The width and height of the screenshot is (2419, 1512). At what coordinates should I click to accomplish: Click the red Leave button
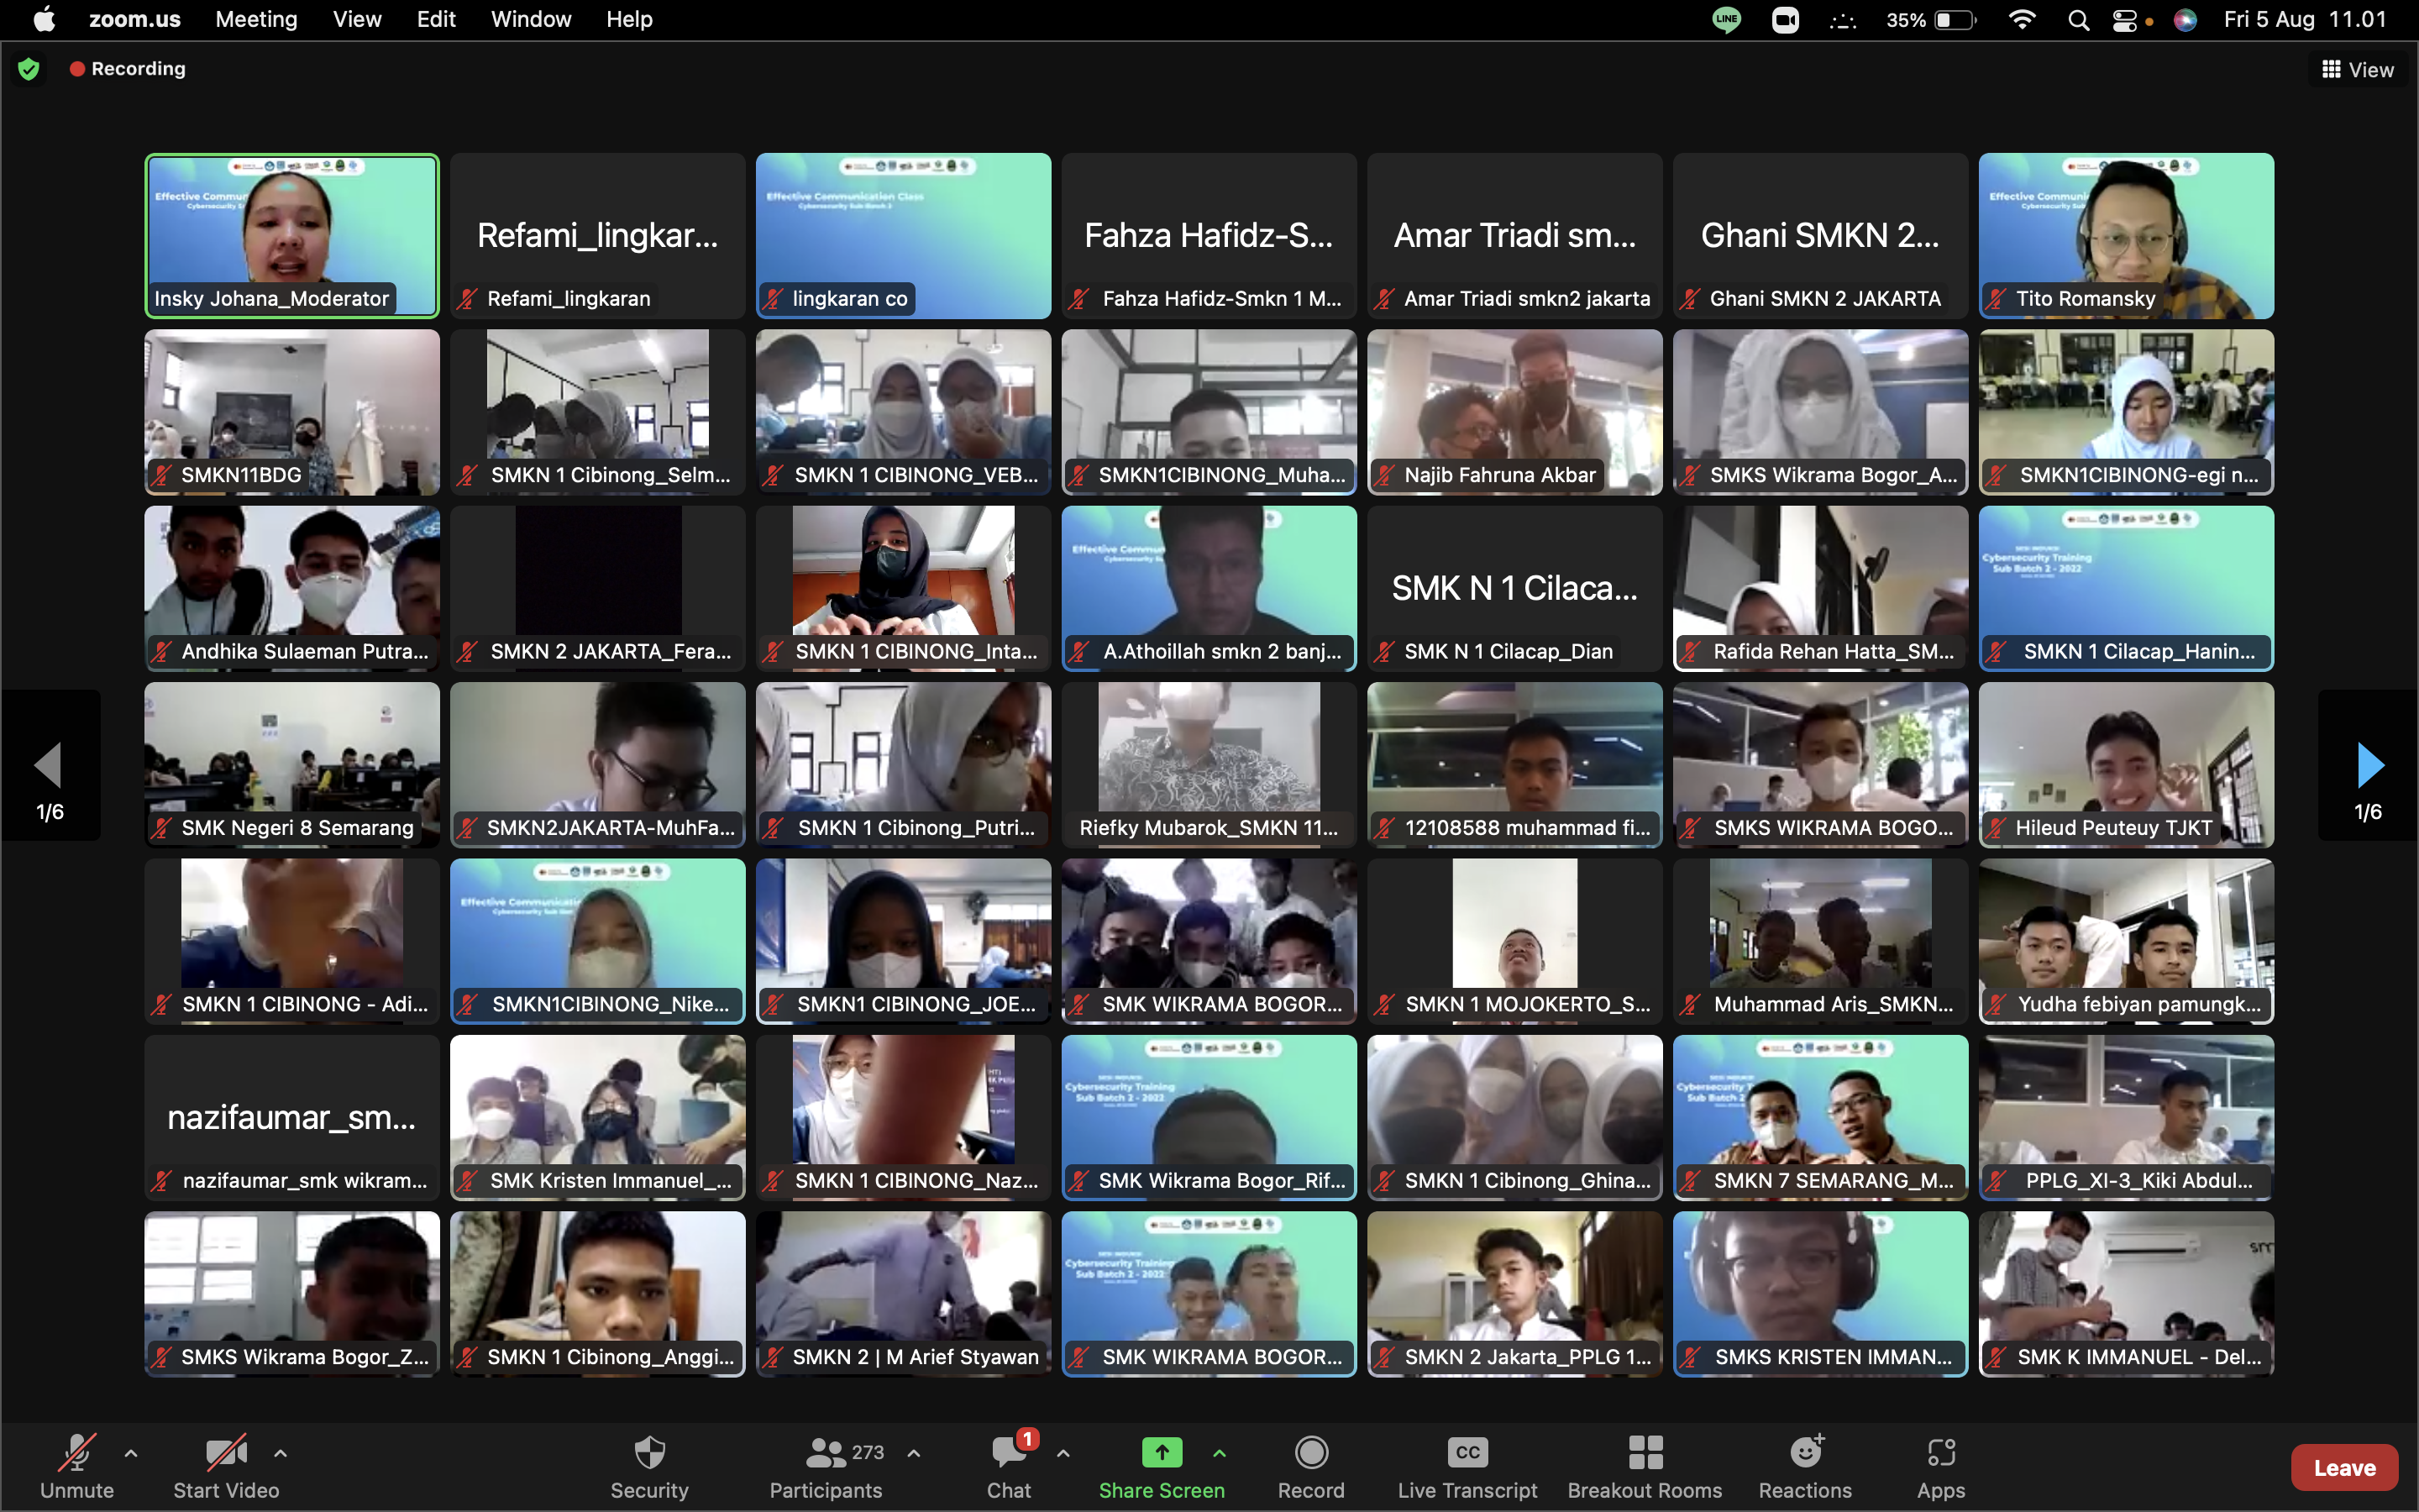(x=2343, y=1467)
